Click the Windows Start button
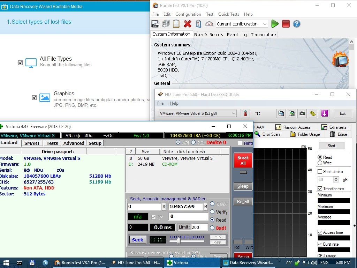This screenshot has height=268, width=357. tap(6, 263)
